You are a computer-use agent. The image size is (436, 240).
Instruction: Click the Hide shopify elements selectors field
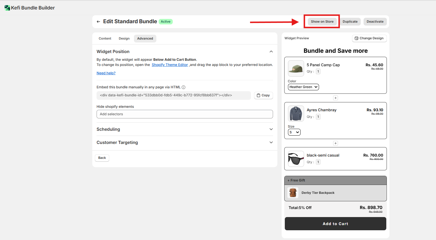pos(185,114)
